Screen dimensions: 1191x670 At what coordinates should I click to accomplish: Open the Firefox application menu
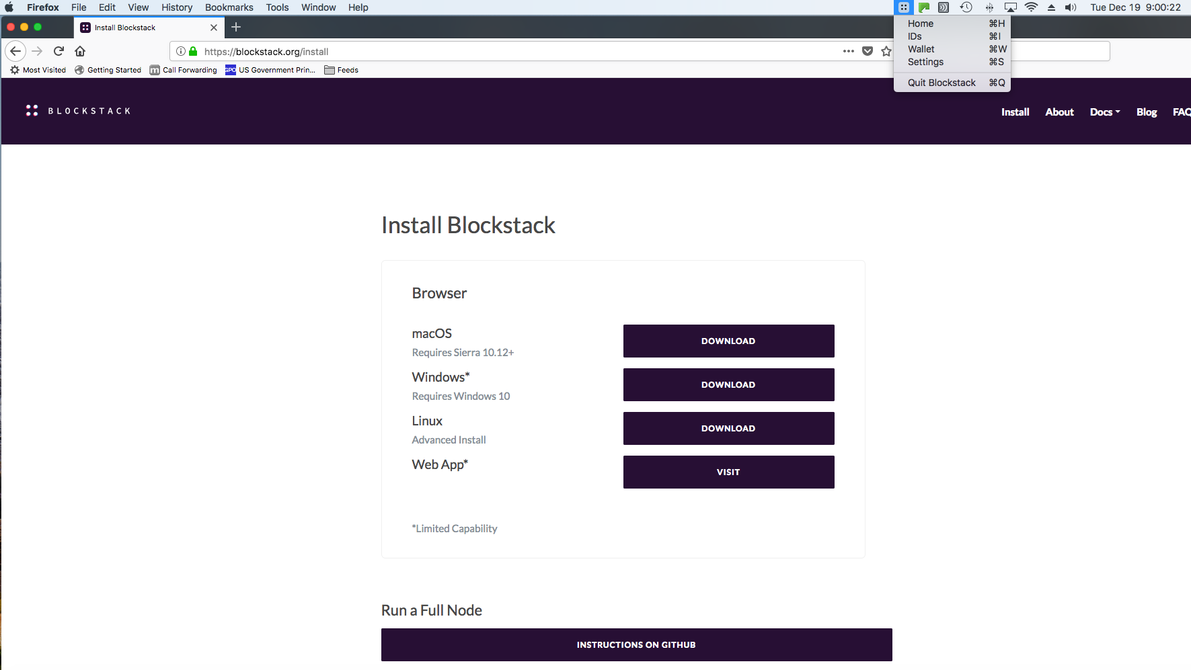(x=43, y=7)
